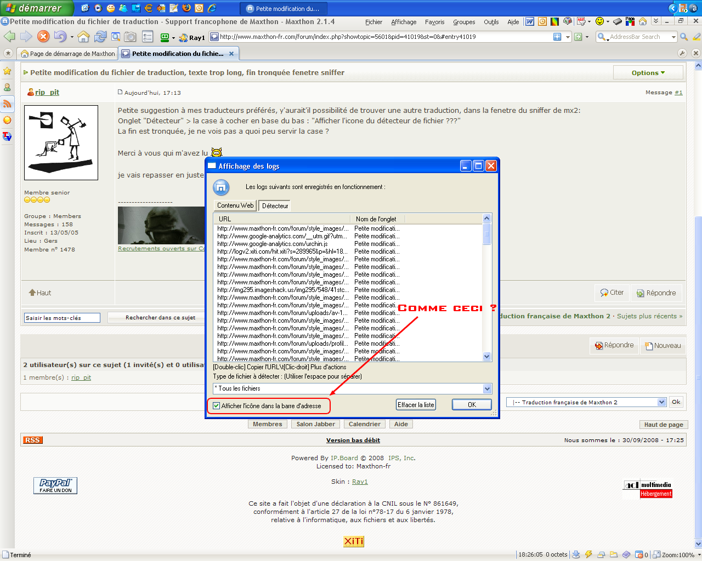This screenshot has width=702, height=561.
Task: Open the Zoom:100% dropdown in status bar
Action: pos(698,554)
